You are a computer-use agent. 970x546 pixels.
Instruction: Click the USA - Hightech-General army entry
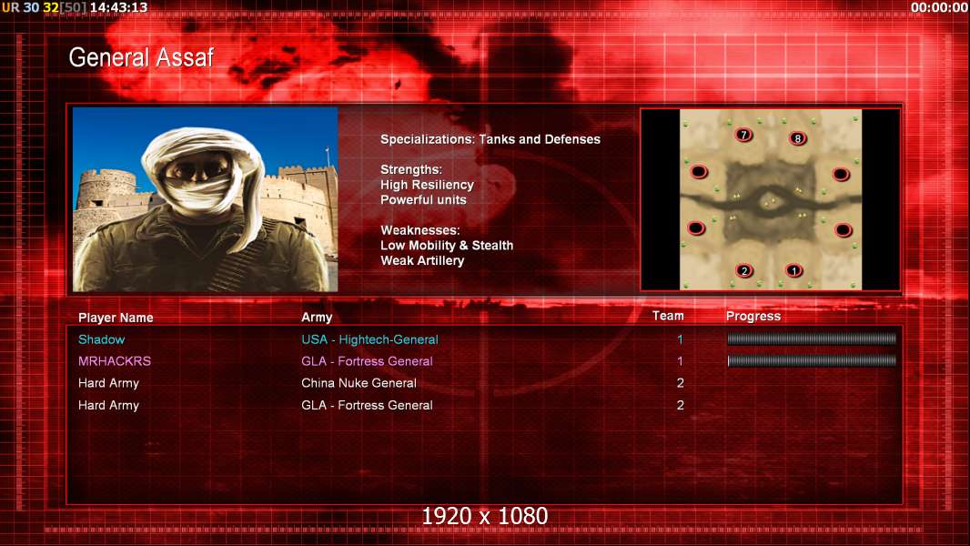pyautogui.click(x=369, y=339)
